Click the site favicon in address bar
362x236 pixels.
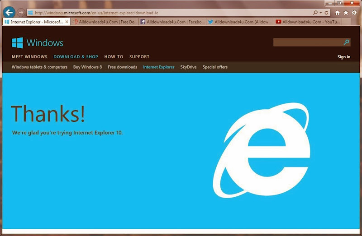pyautogui.click(x=30, y=13)
